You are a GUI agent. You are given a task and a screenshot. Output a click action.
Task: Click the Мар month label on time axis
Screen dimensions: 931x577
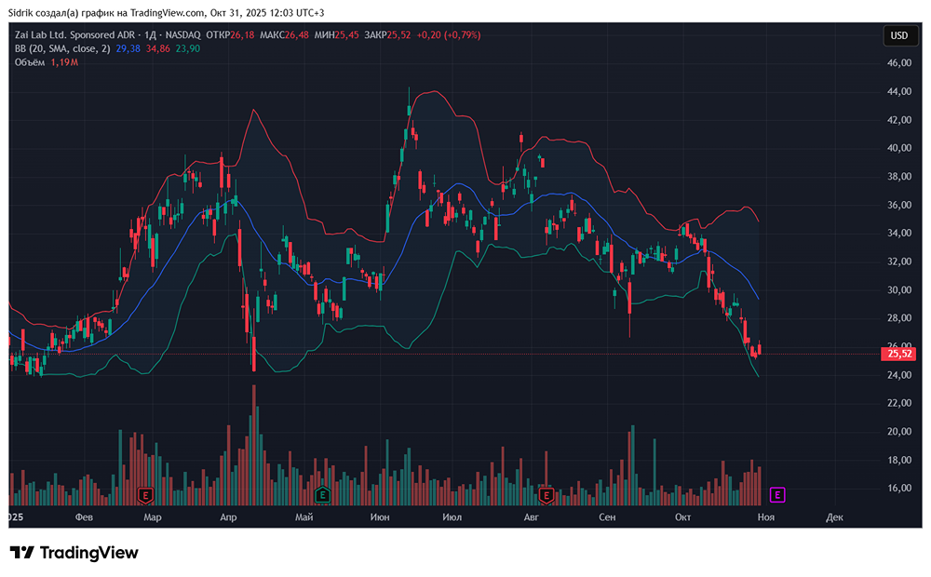(153, 517)
